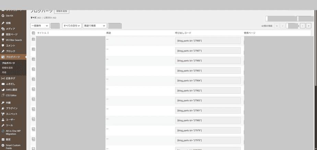The width and height of the screenshot is (317, 150).
Task: Click shortcode field [blog_parts id="27988"]
Action: 208,40
